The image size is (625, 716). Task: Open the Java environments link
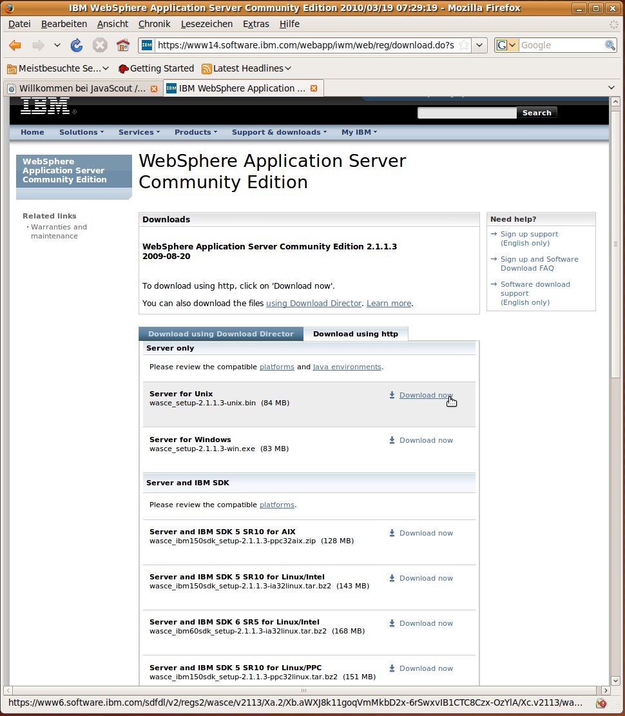[347, 367]
